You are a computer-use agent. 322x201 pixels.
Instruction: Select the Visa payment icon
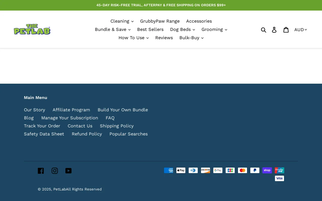(279, 178)
